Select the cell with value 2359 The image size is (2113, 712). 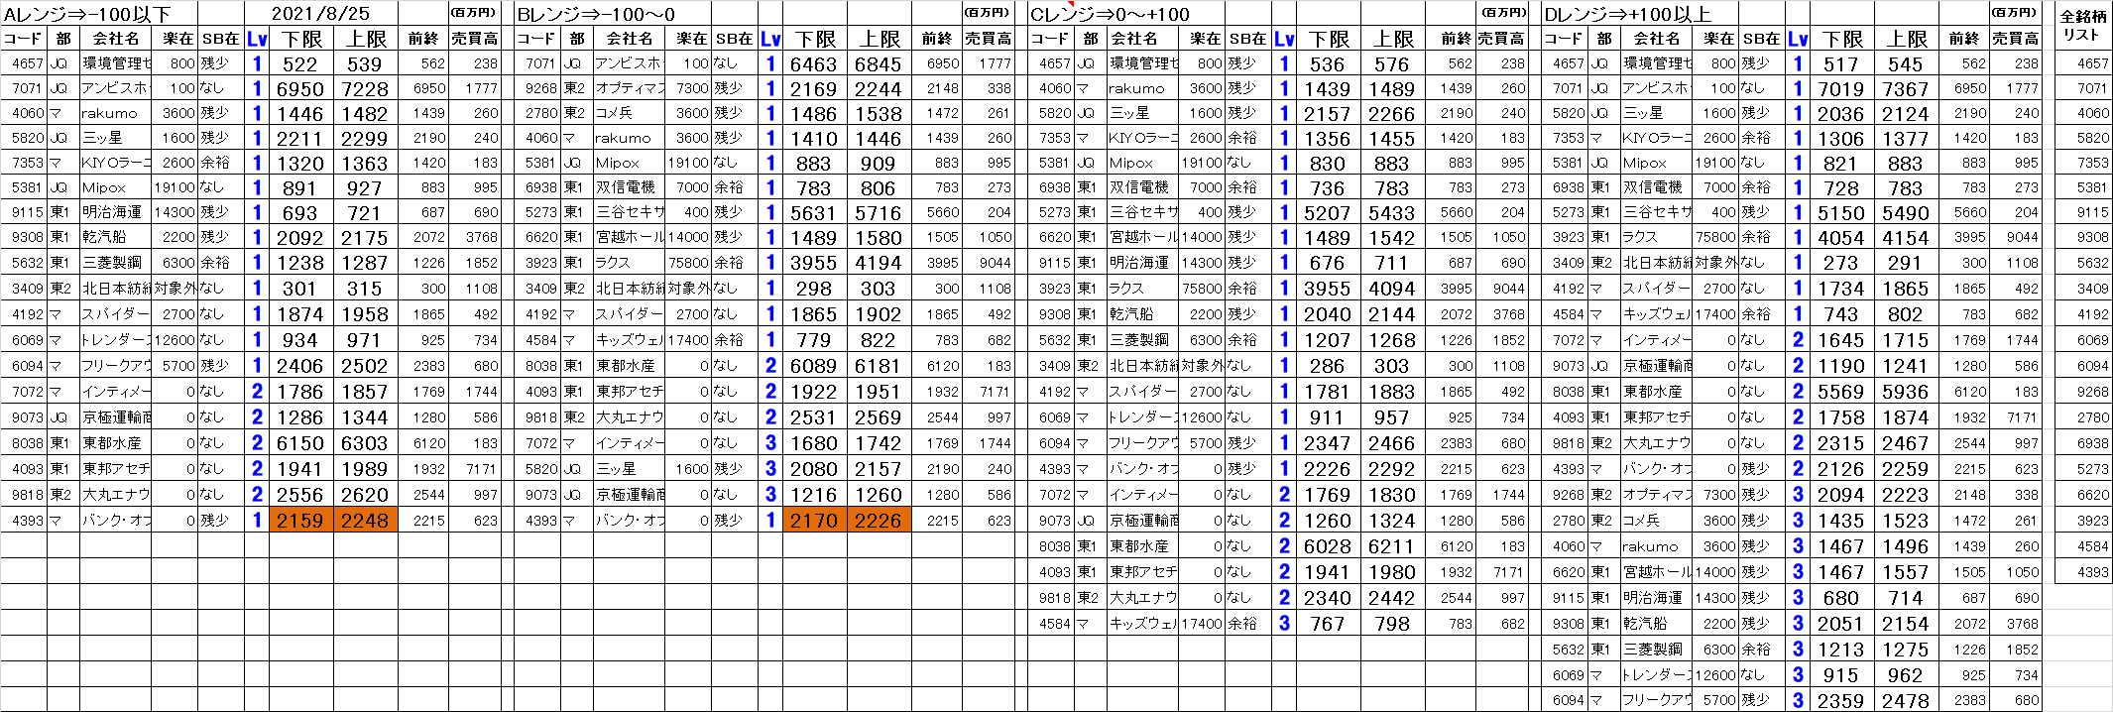(1841, 700)
